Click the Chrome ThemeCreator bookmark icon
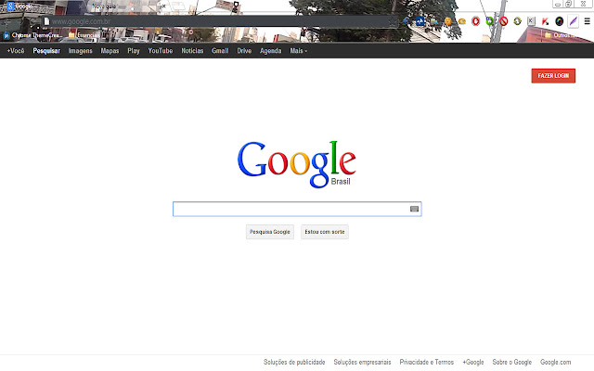594x371 pixels. click(x=6, y=35)
